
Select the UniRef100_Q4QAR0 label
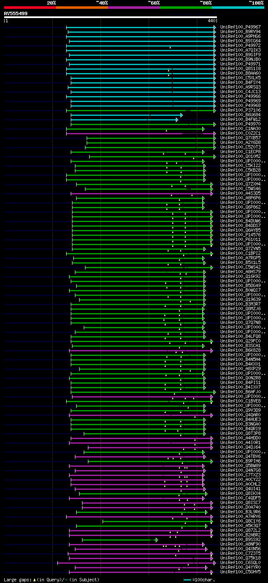pos(240,415)
